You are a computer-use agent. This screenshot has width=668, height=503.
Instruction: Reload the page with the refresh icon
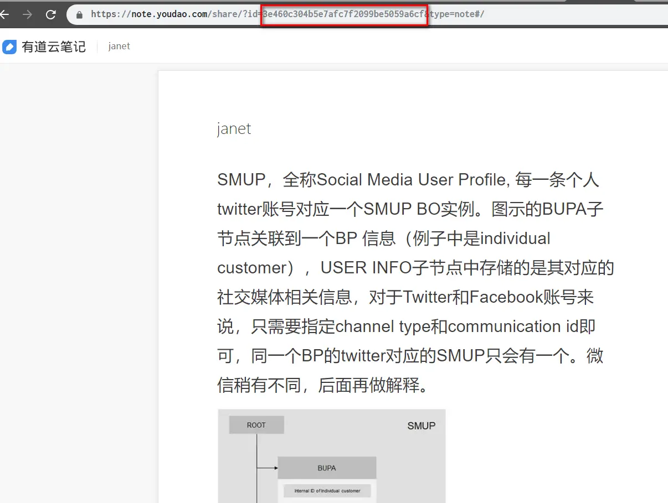click(50, 14)
